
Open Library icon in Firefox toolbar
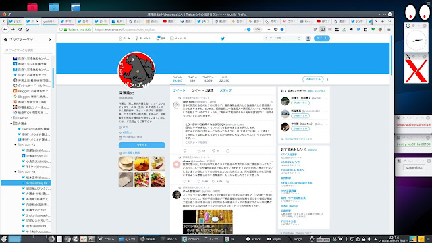tap(316, 30)
